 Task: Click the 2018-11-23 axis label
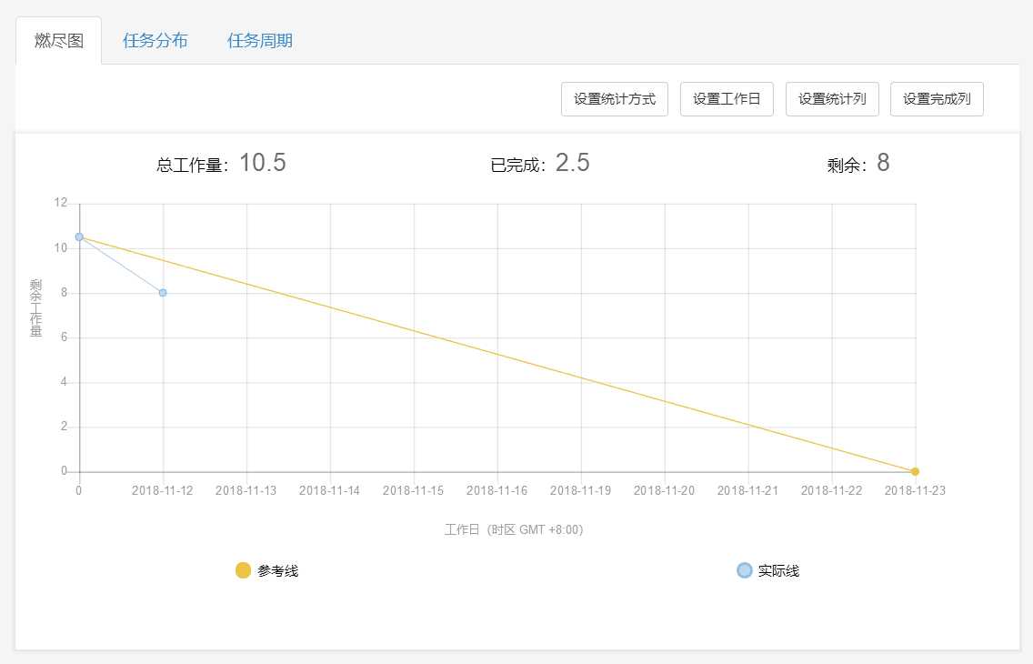click(915, 491)
